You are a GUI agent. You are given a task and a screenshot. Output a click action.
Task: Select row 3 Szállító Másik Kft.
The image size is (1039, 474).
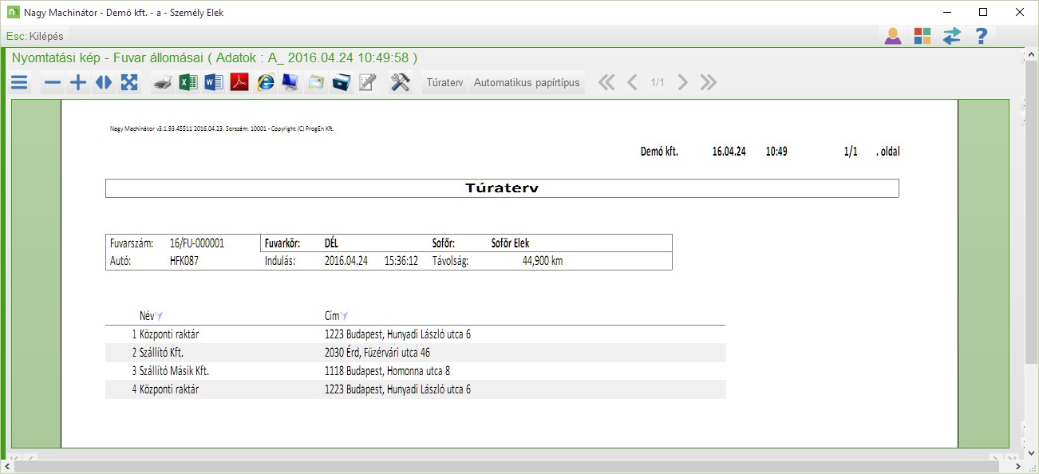[415, 371]
